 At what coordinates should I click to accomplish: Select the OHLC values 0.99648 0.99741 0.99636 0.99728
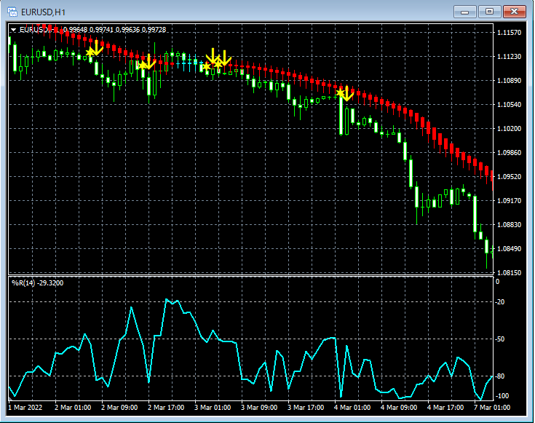(115, 30)
